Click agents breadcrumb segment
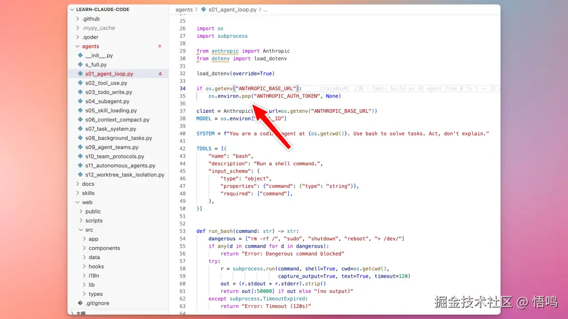This screenshot has height=319, width=568. (184, 10)
